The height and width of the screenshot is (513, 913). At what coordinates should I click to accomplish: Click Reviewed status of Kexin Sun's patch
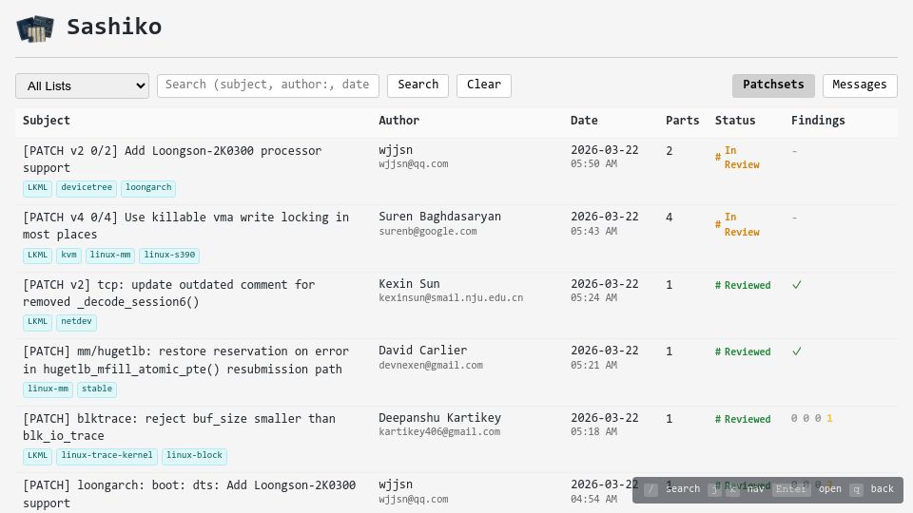click(x=743, y=285)
